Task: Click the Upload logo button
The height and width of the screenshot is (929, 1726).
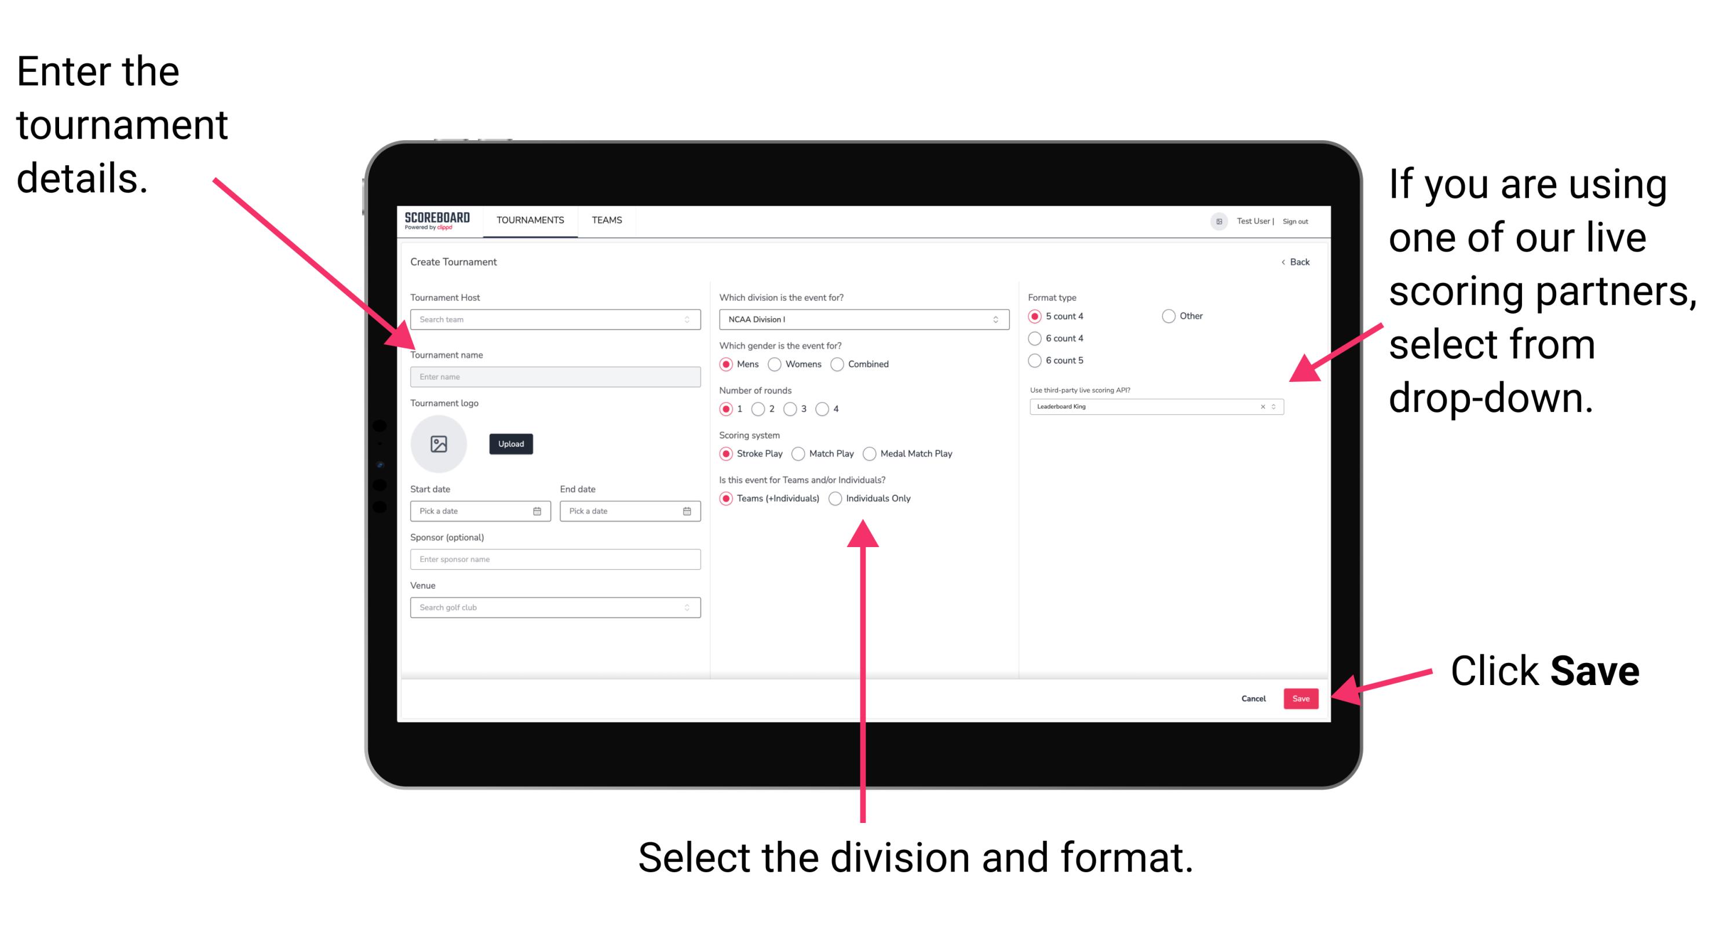Action: (x=510, y=444)
